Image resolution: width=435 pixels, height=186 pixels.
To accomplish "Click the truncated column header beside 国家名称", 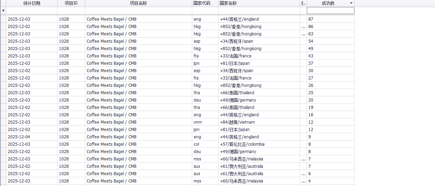I will click(x=303, y=3).
